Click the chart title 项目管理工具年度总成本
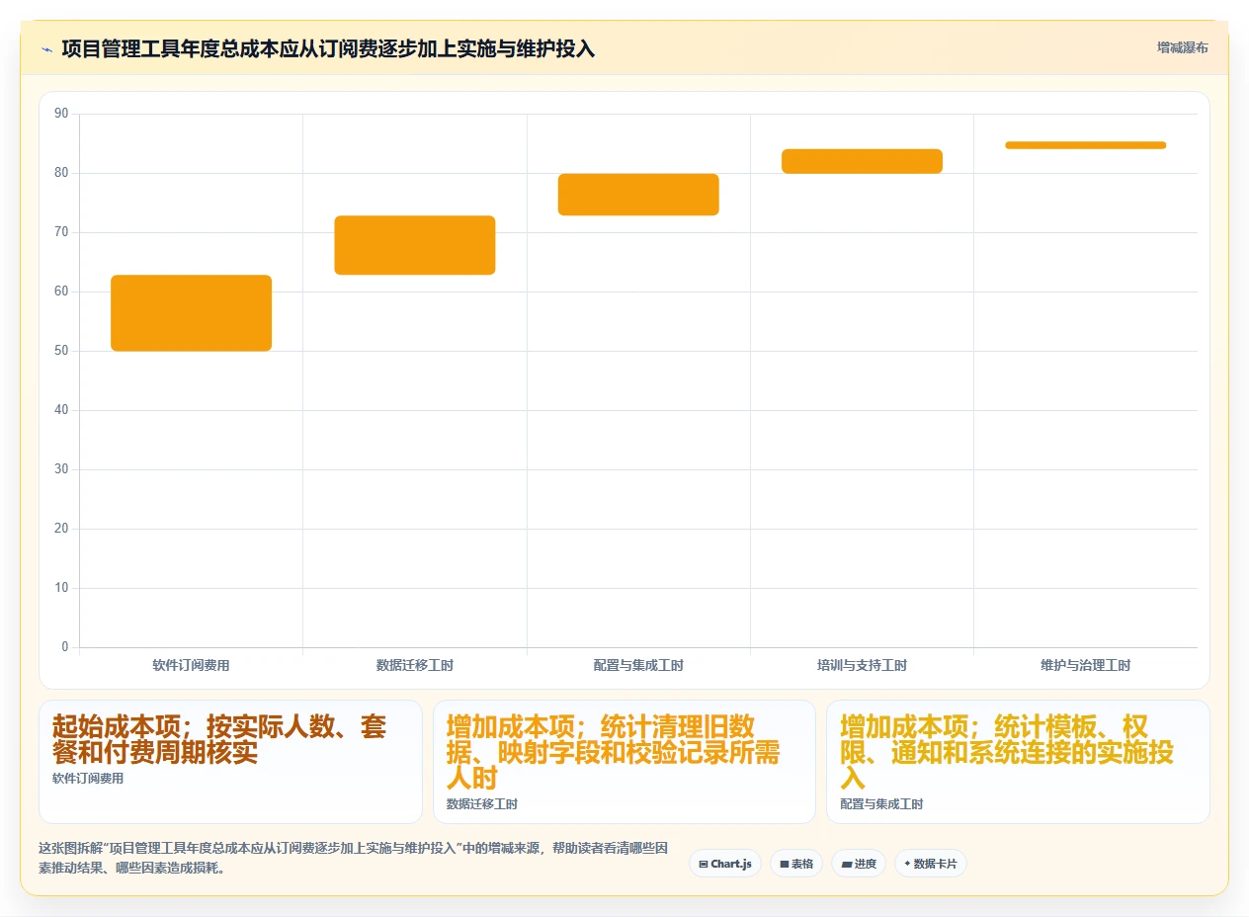 click(328, 48)
